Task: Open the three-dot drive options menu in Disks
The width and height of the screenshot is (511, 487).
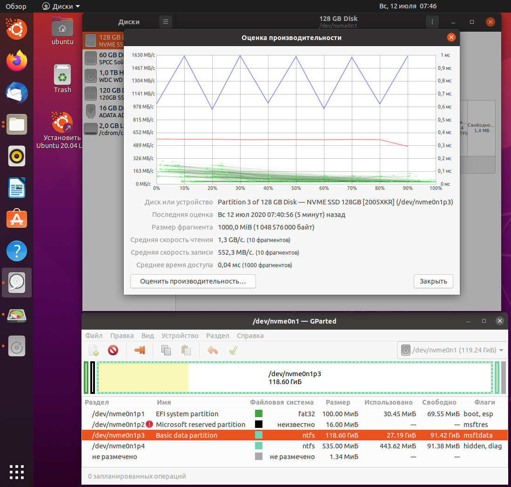Action: (x=432, y=22)
